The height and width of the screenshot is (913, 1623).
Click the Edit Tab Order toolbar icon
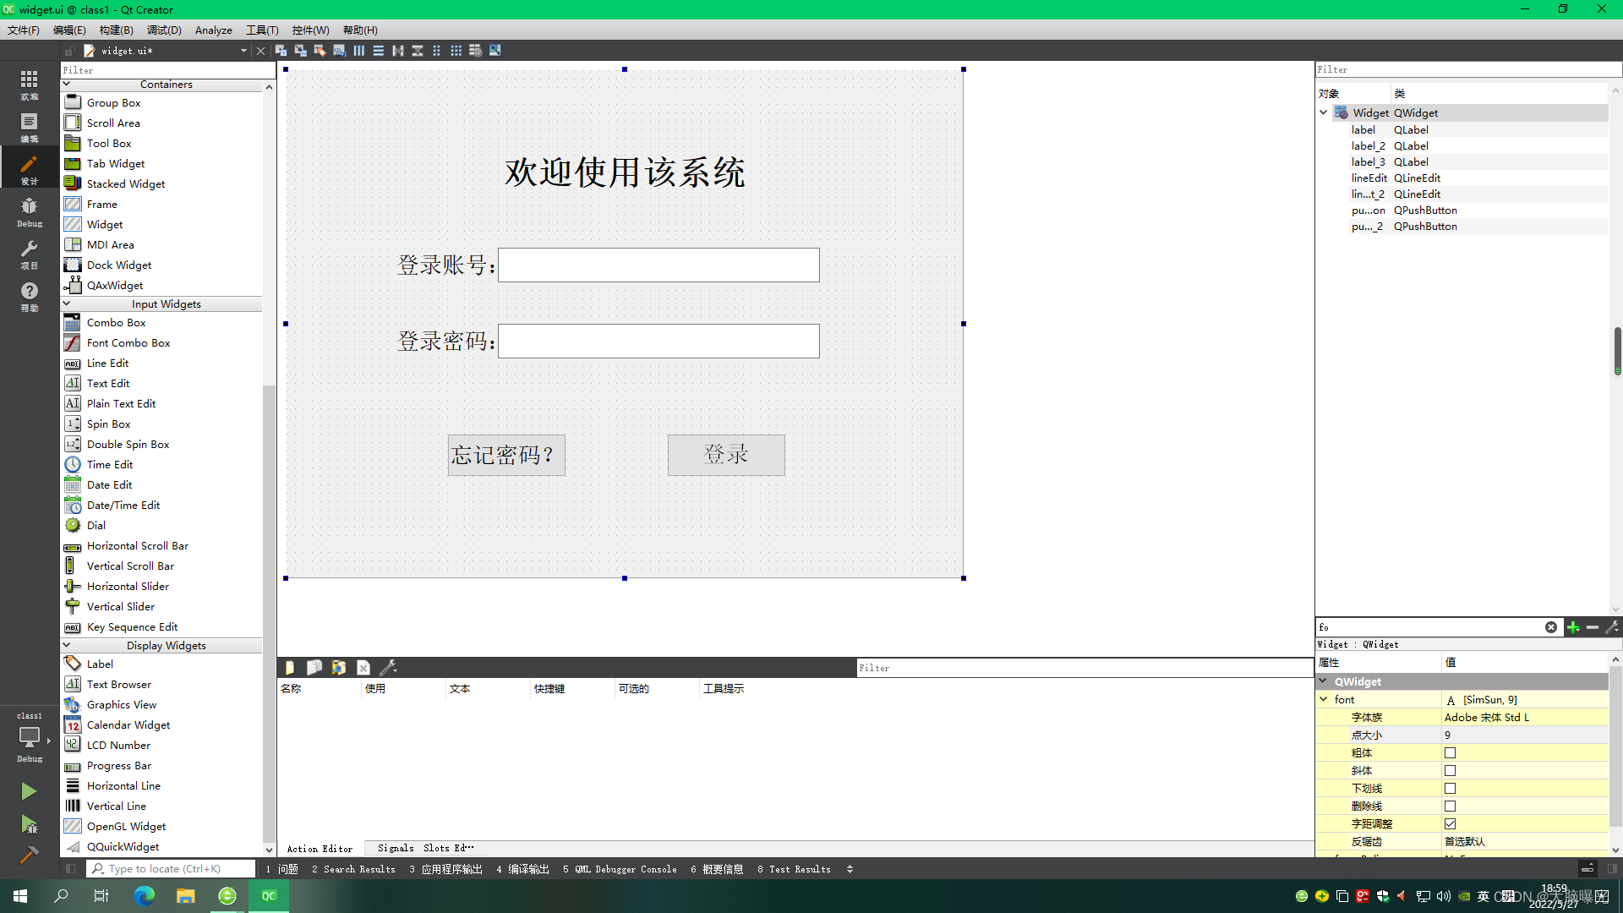tap(339, 50)
